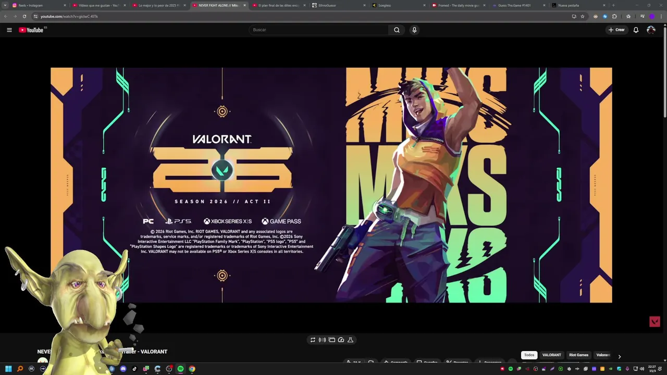Screen dimensions: 667x375
Task: Switch to Guess The Game #1401 tab
Action: (x=518, y=5)
